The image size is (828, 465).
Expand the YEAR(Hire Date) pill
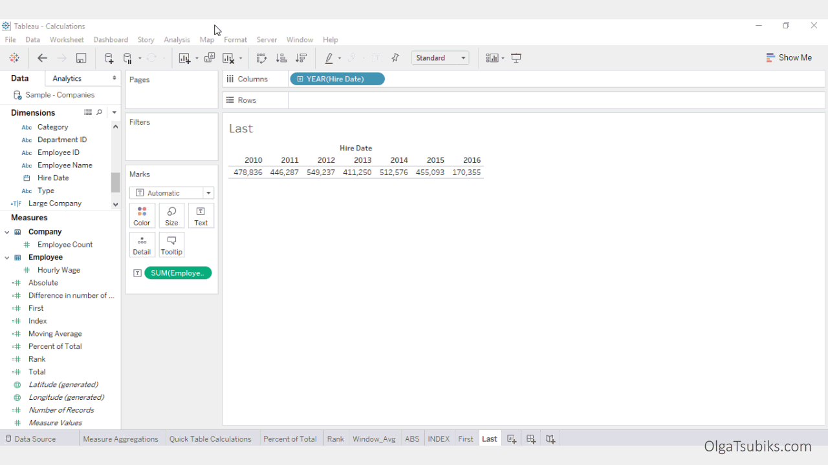point(300,79)
